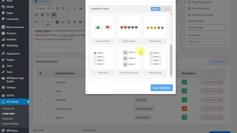Click the scrollbar up arrow in question types
This screenshot has width=237, height=133.
click(x=171, y=14)
